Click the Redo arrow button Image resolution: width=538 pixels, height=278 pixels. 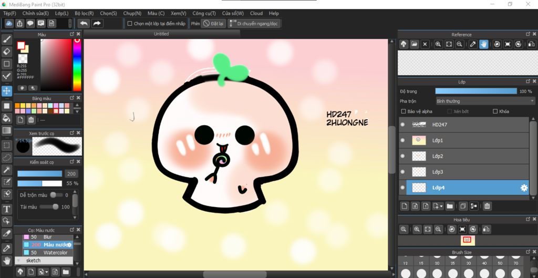click(x=97, y=23)
